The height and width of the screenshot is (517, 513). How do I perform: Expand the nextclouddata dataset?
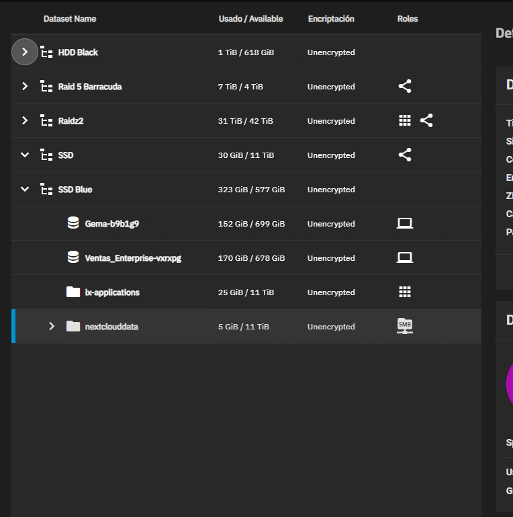point(51,326)
